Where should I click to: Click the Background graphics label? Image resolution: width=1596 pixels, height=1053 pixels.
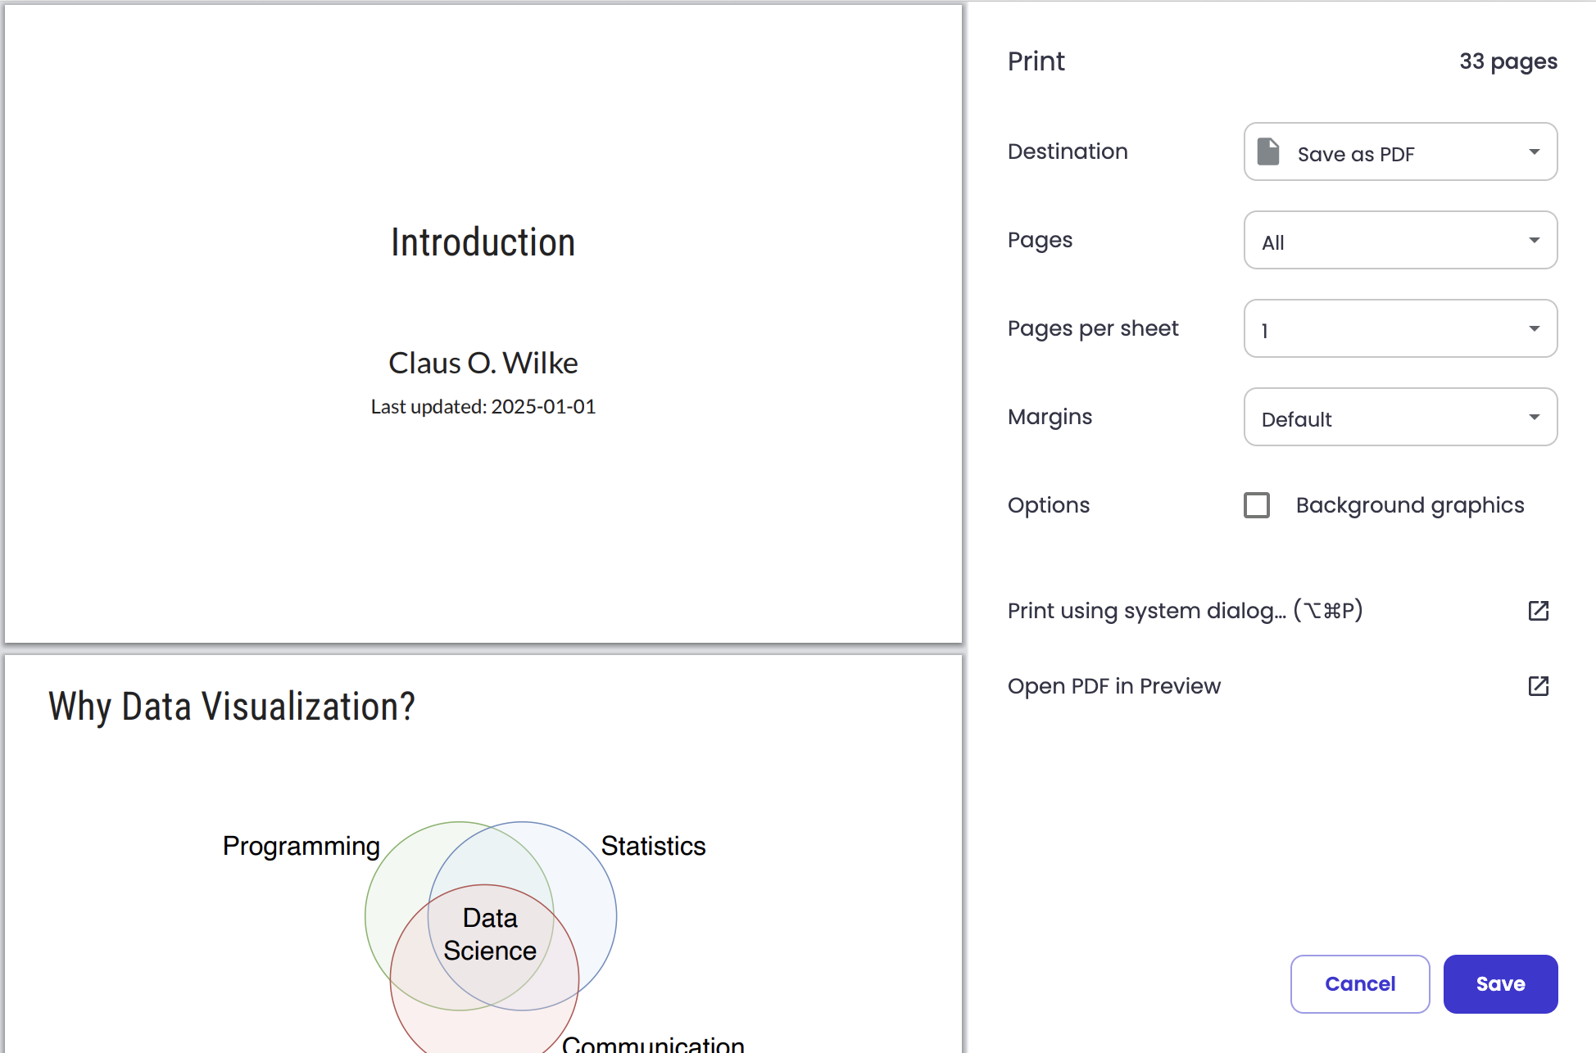1409,505
